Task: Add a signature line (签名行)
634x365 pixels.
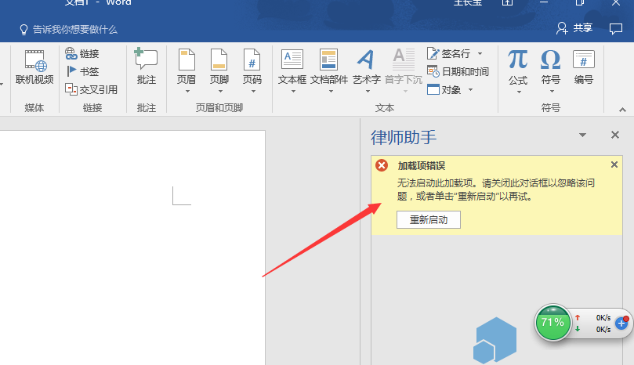Action: [x=449, y=53]
